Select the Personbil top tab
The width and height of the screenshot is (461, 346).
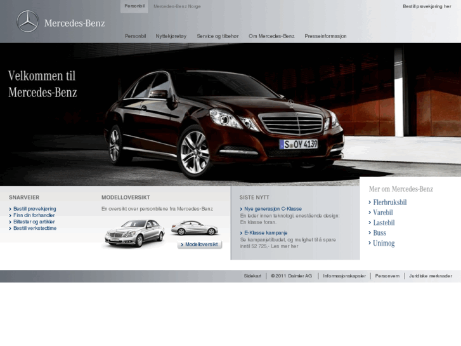(x=134, y=6)
